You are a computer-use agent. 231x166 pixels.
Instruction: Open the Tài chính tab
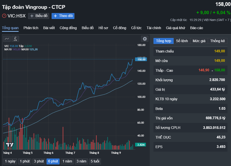coord(154,28)
